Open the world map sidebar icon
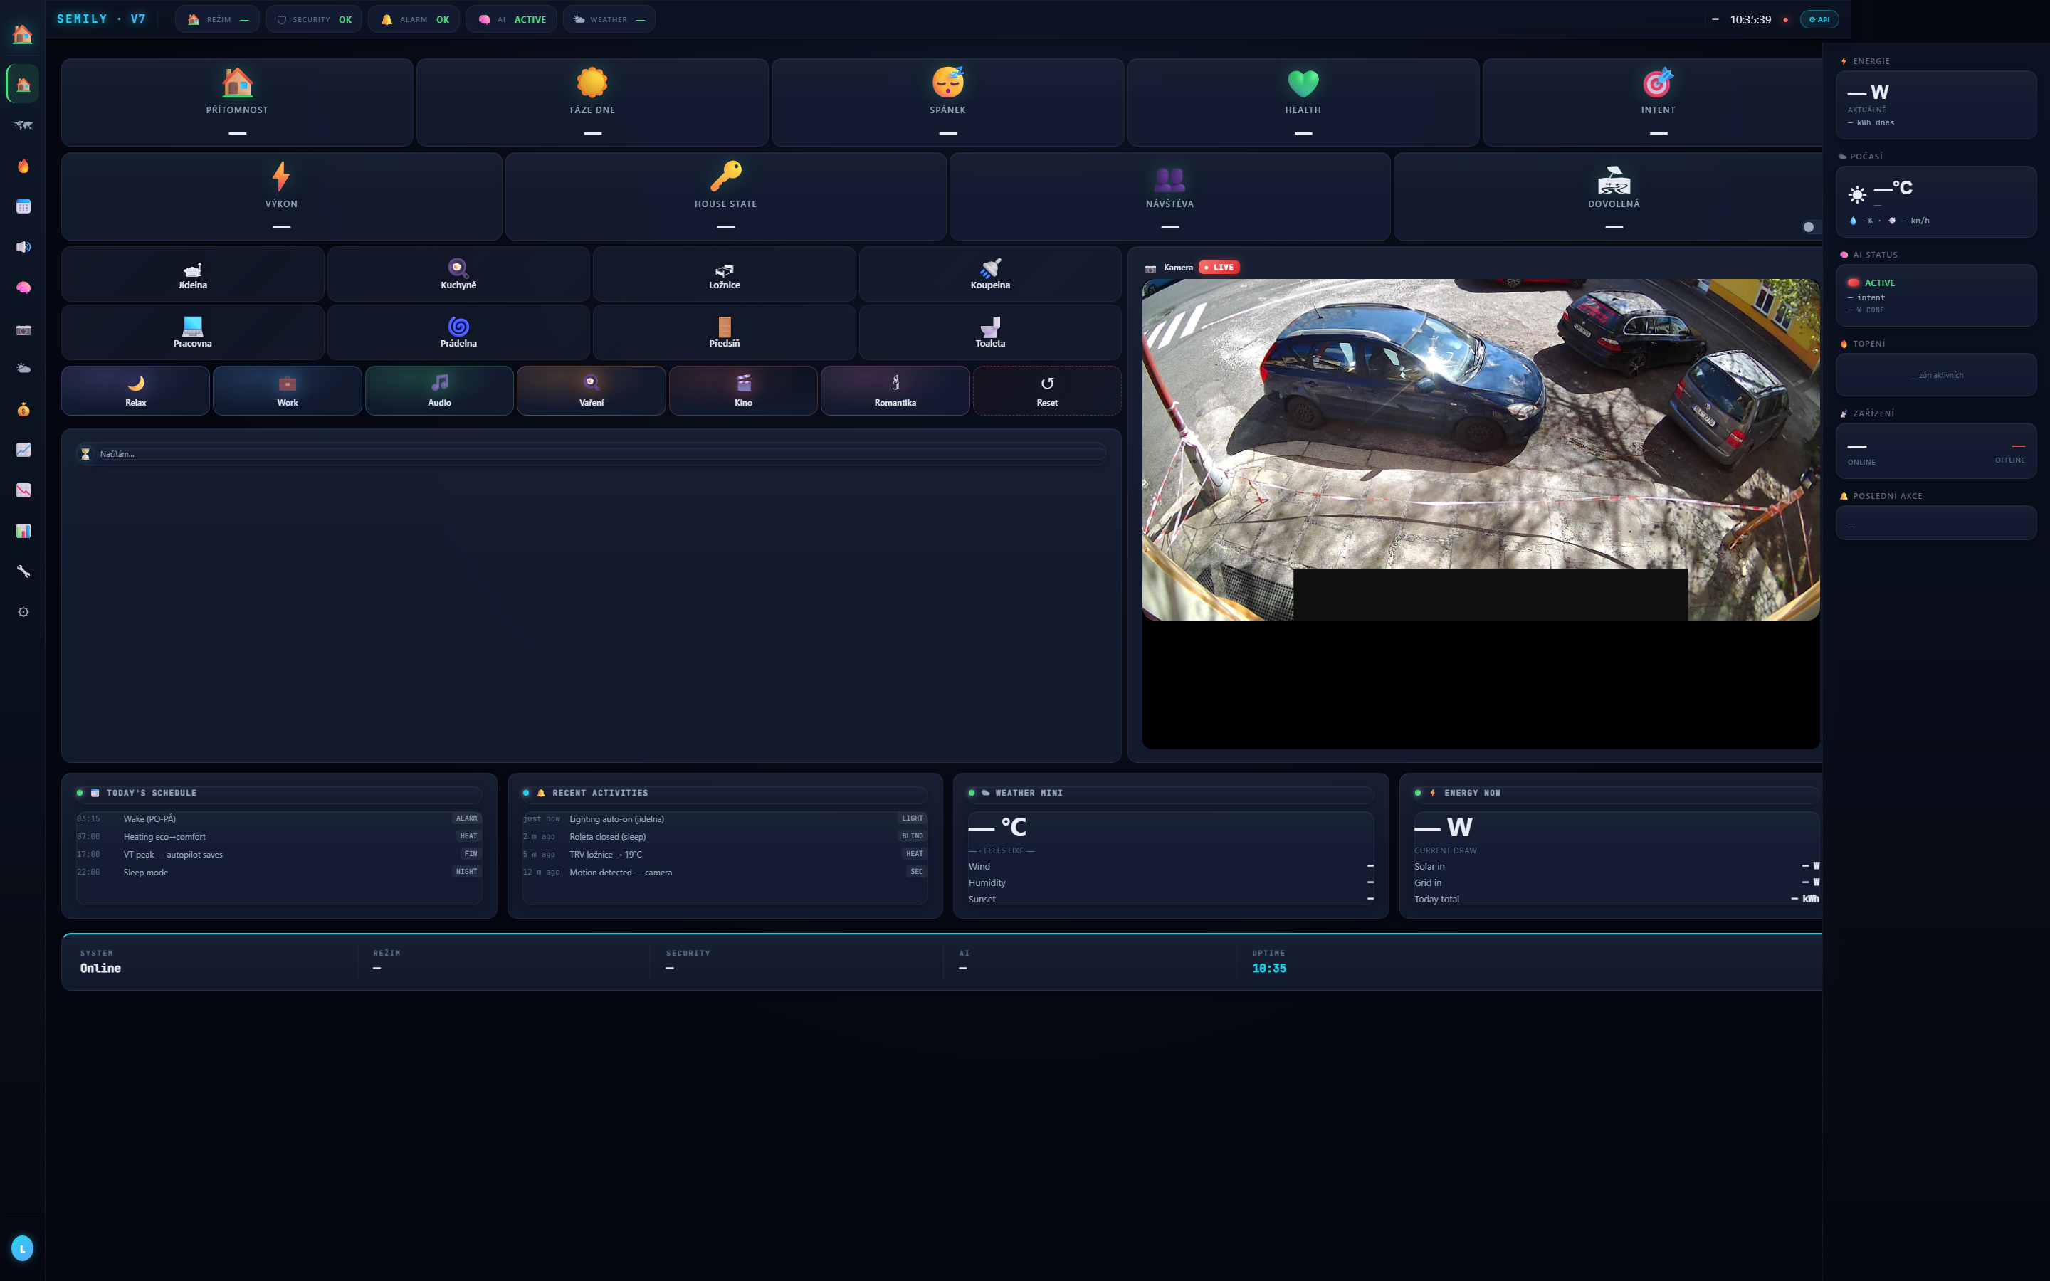2050x1281 pixels. coord(23,125)
